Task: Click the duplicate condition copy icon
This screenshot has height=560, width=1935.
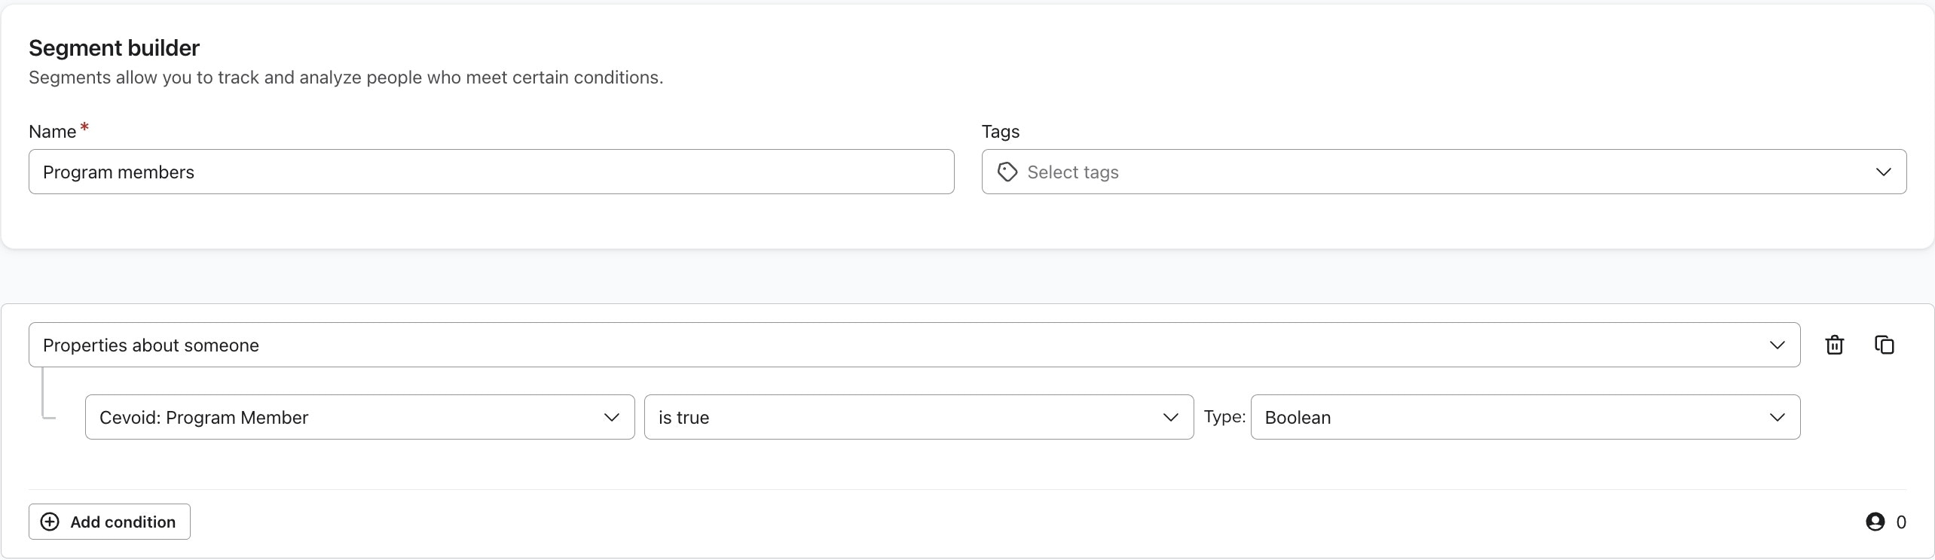Action: 1885,345
